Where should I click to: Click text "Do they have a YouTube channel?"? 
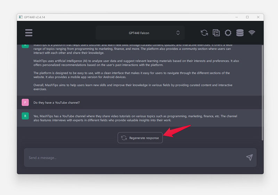(57, 103)
